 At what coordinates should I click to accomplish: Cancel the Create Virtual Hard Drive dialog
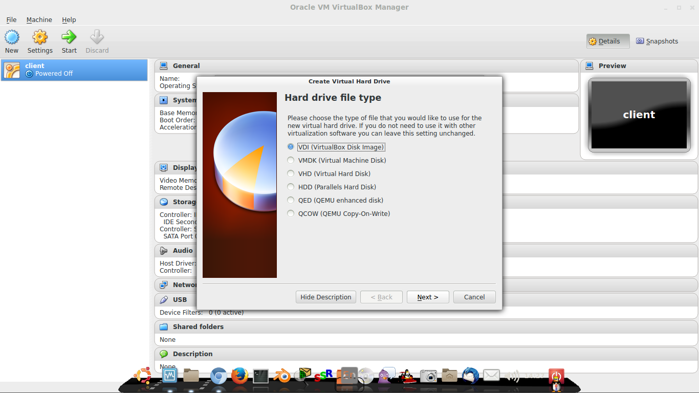pyautogui.click(x=474, y=297)
